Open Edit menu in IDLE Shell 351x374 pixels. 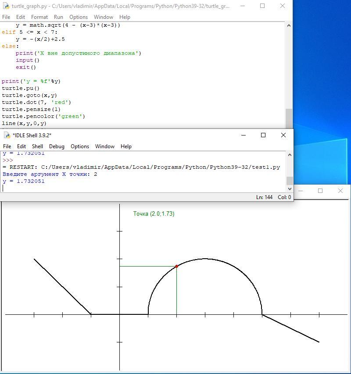pos(21,146)
